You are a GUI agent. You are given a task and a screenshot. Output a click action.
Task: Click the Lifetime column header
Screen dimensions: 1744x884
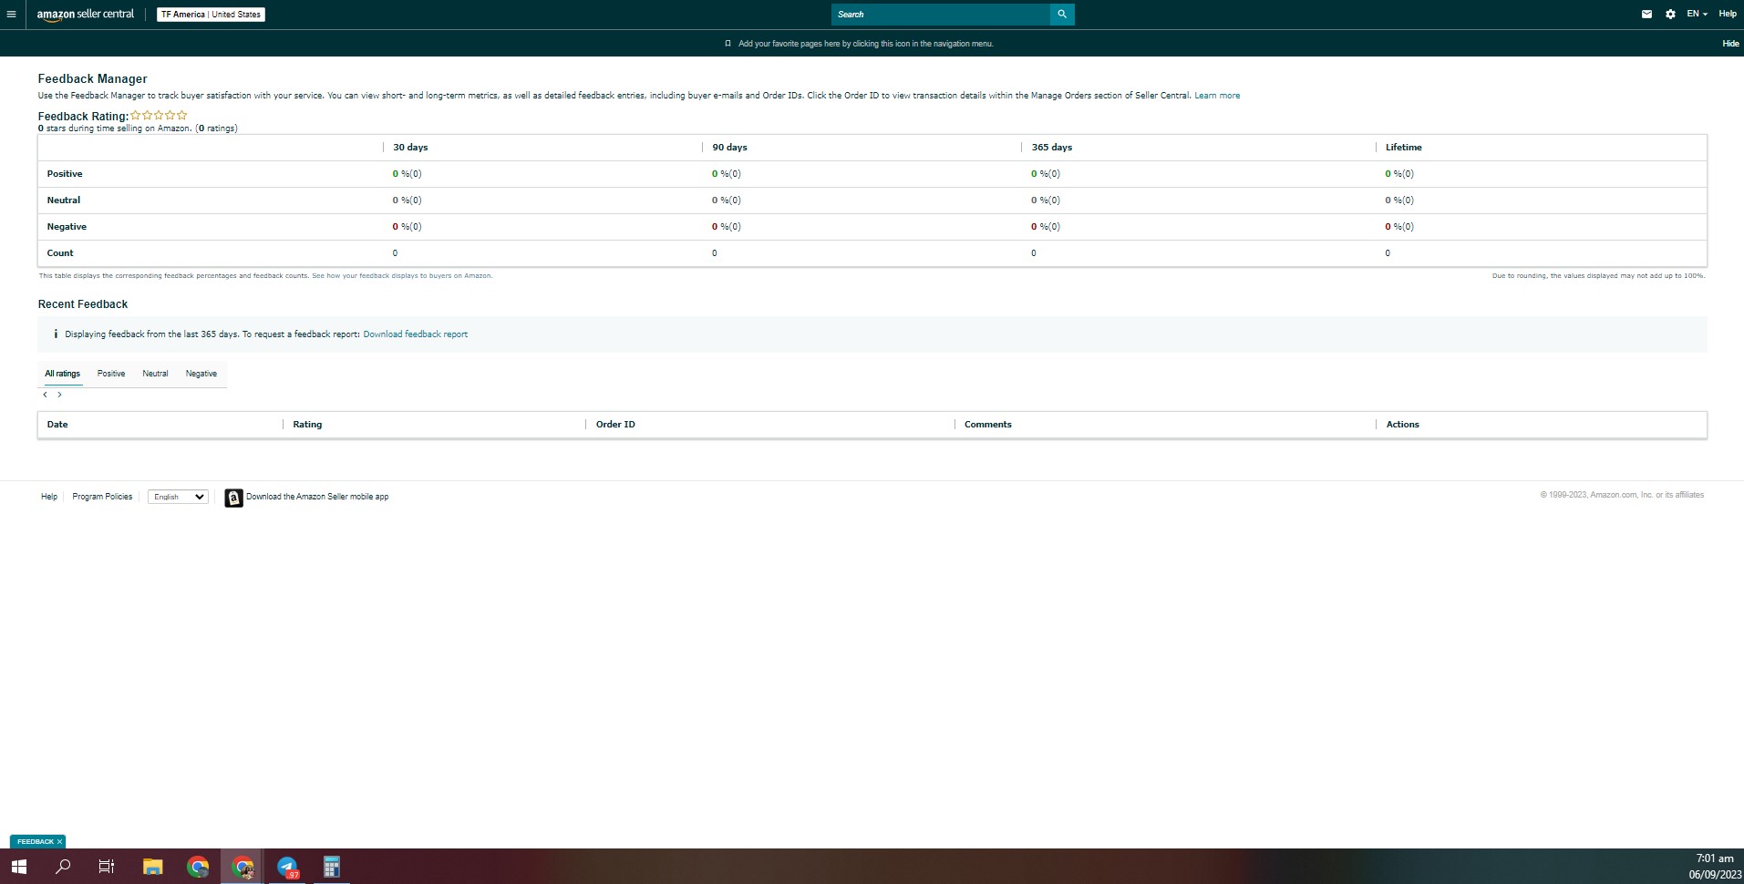pyautogui.click(x=1403, y=148)
